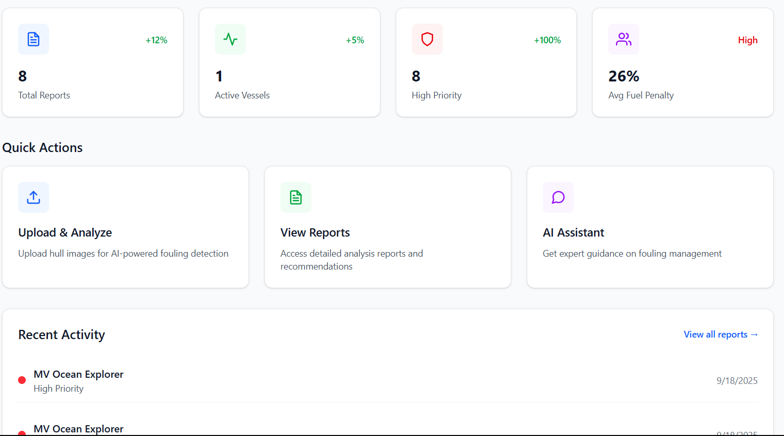Click the +100% trend indicator
This screenshot has height=436, width=784.
coord(547,40)
